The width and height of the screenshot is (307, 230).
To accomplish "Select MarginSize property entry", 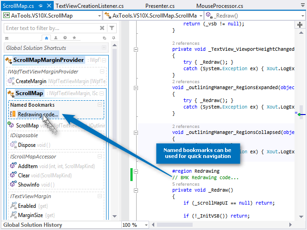I will point(31,215).
